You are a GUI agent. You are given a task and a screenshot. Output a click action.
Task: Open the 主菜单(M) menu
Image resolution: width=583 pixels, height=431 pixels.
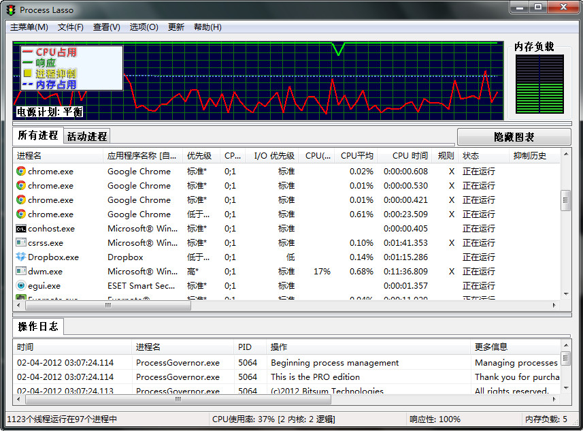tap(29, 27)
